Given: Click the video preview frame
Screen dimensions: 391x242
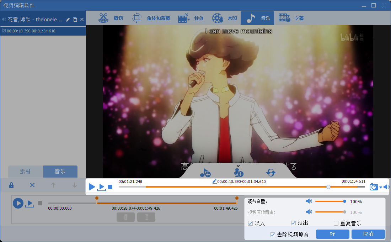Looking at the screenshot, I should pos(238,101).
